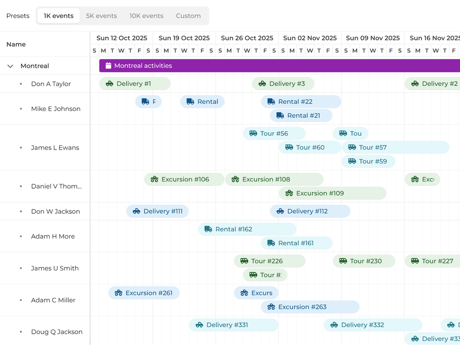Image resolution: width=460 pixels, height=345 pixels.
Task: Click the Excursion #109 event bar
Action: (332, 193)
